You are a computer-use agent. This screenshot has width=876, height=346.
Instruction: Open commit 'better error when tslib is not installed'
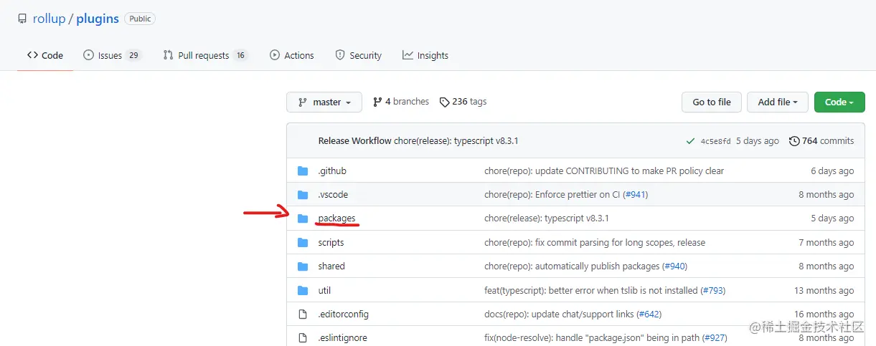tap(591, 291)
